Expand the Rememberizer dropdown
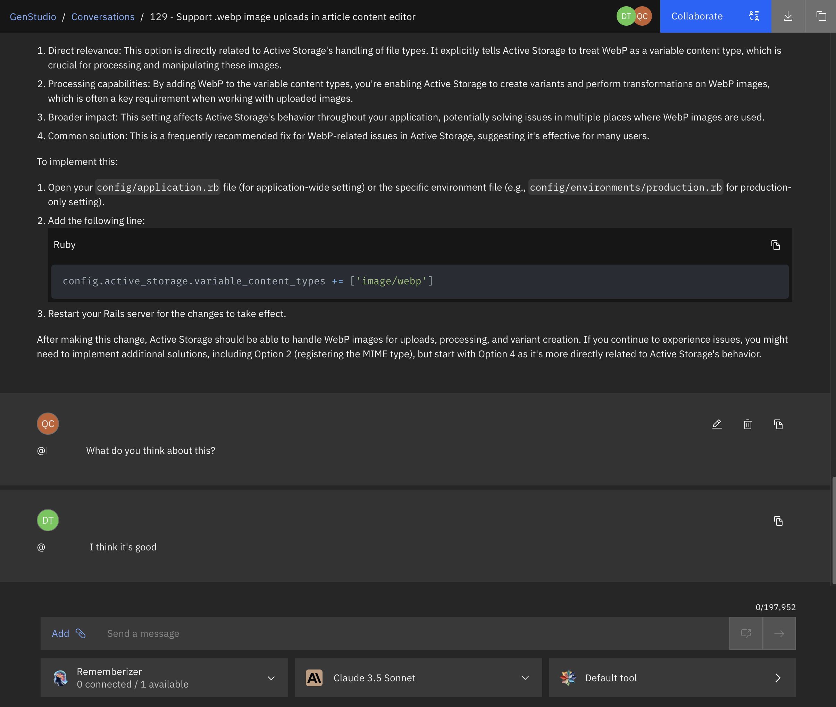 (x=271, y=678)
